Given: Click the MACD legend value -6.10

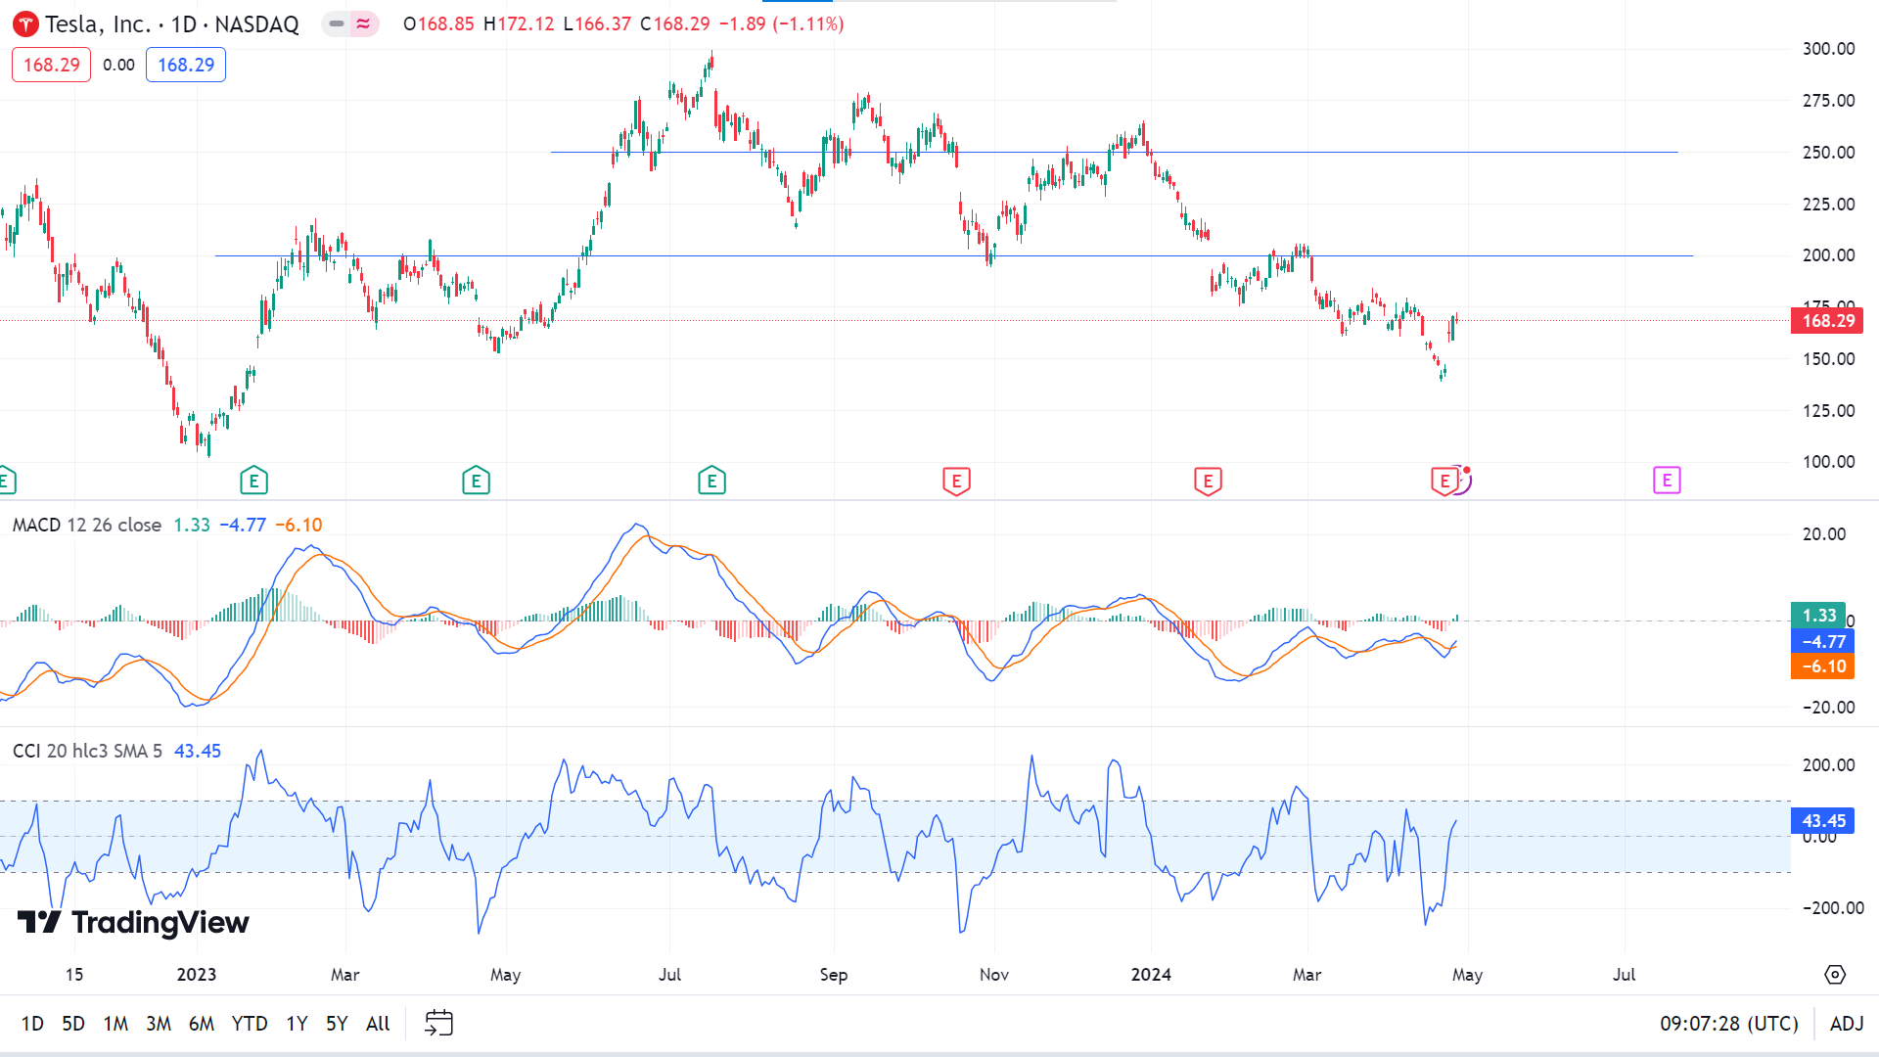Looking at the screenshot, I should click(298, 525).
